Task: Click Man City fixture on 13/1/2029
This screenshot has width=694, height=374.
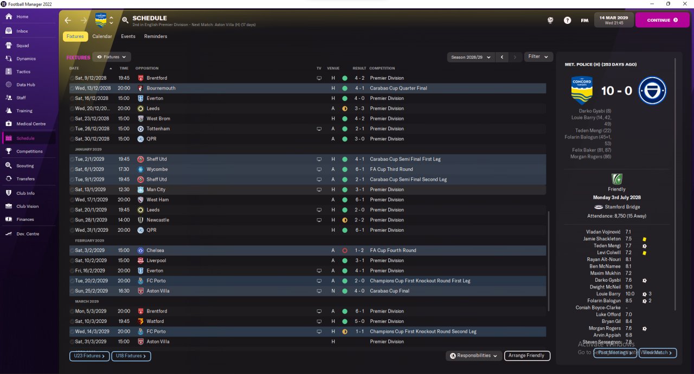Action: point(307,189)
